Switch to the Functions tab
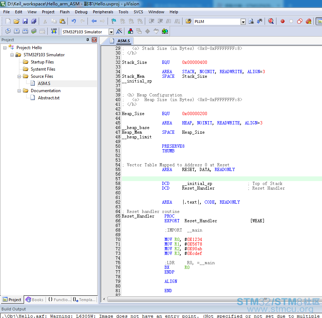 60,300
